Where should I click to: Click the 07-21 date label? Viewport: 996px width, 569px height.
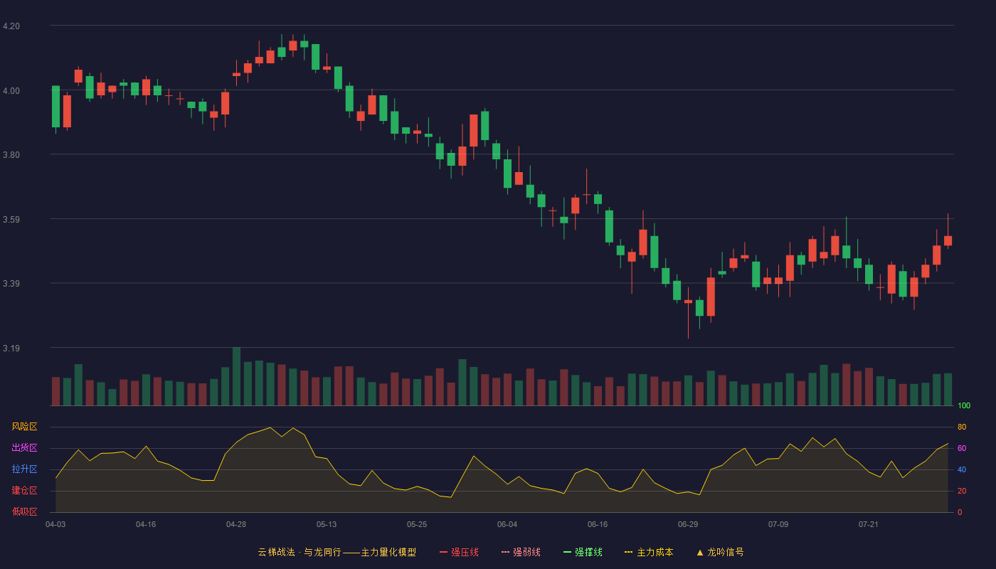869,524
